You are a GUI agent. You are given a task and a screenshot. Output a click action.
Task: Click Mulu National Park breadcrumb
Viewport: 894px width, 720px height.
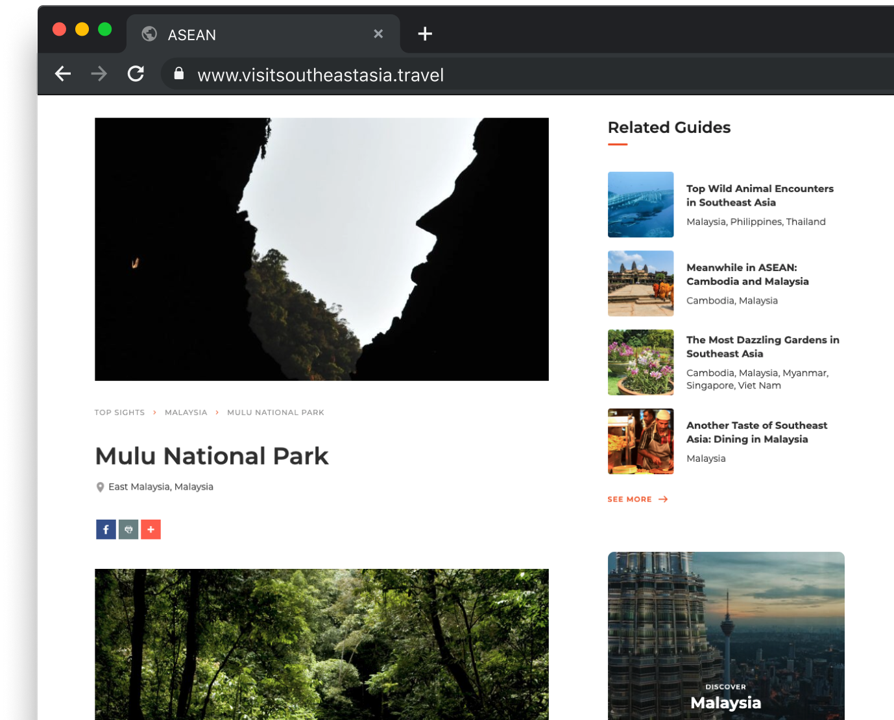click(x=276, y=413)
